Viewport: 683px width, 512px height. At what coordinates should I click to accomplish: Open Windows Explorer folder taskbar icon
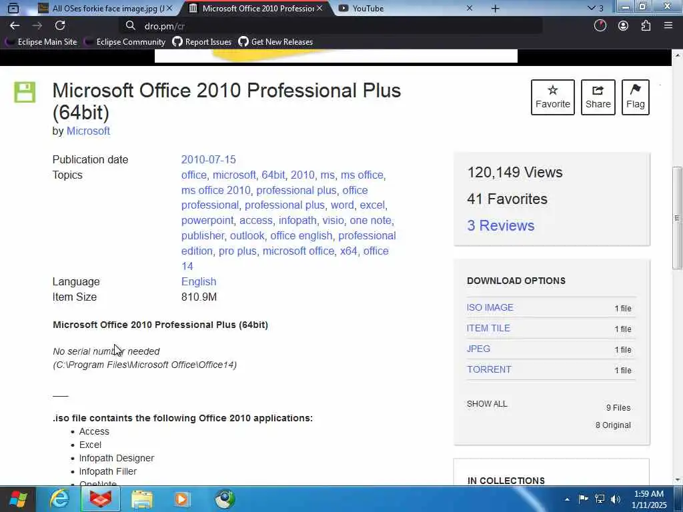[x=142, y=499]
